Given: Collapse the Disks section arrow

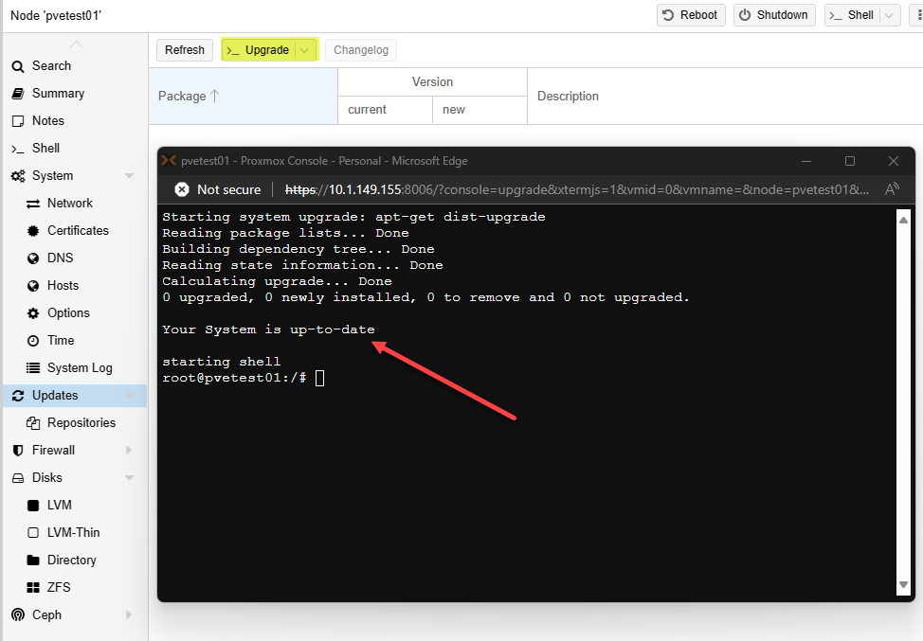Looking at the screenshot, I should (x=130, y=478).
